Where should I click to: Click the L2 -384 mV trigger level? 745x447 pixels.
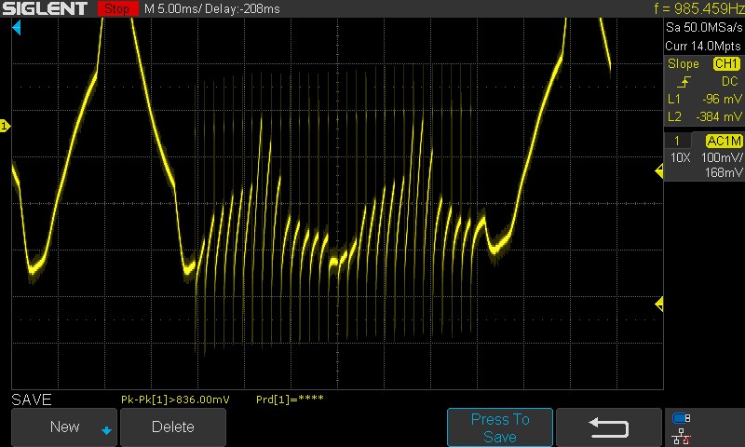click(705, 116)
